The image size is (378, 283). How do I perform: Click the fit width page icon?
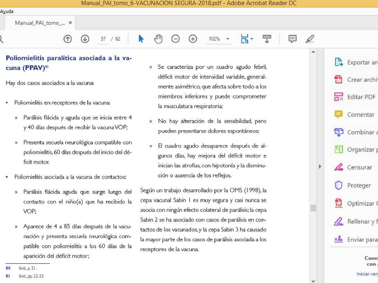point(244,39)
